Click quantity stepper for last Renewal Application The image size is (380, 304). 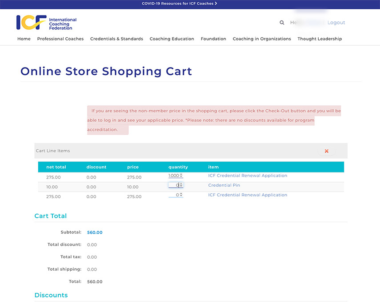click(x=181, y=195)
